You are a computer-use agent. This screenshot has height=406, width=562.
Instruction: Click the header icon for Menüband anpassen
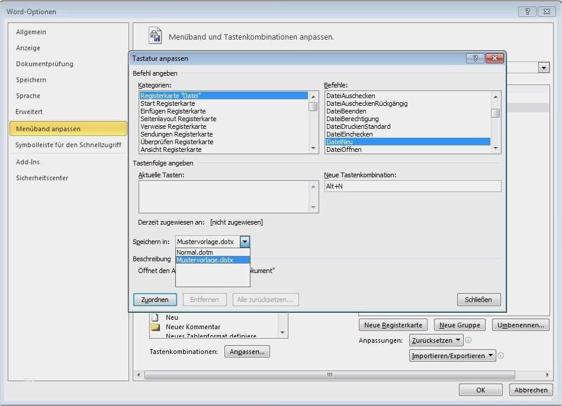(x=155, y=35)
